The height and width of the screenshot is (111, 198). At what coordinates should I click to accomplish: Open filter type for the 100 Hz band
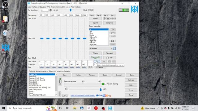[42, 67]
